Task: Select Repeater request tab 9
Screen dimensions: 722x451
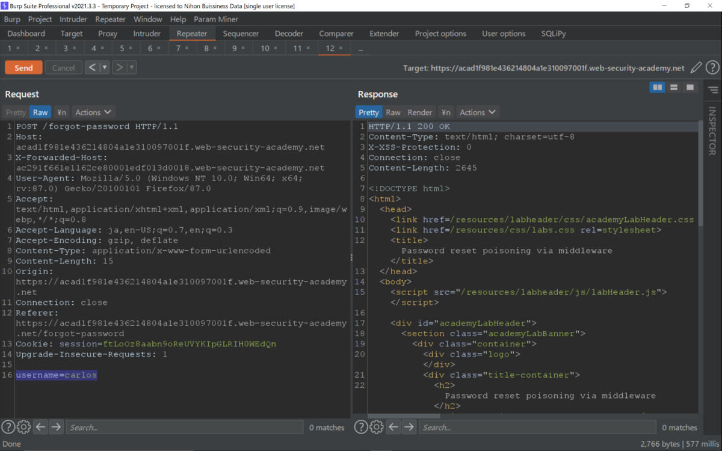Action: [235, 48]
